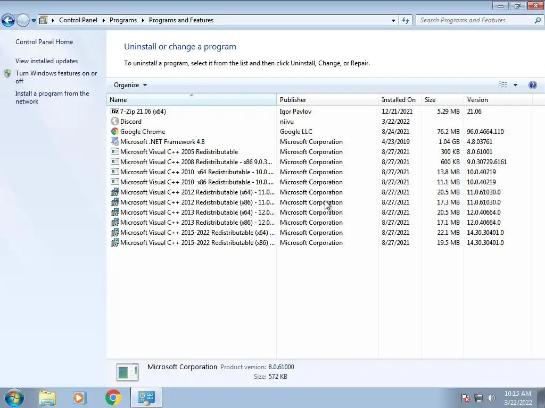Click the Forward navigation arrow
Image resolution: width=545 pixels, height=408 pixels.
[x=23, y=21]
